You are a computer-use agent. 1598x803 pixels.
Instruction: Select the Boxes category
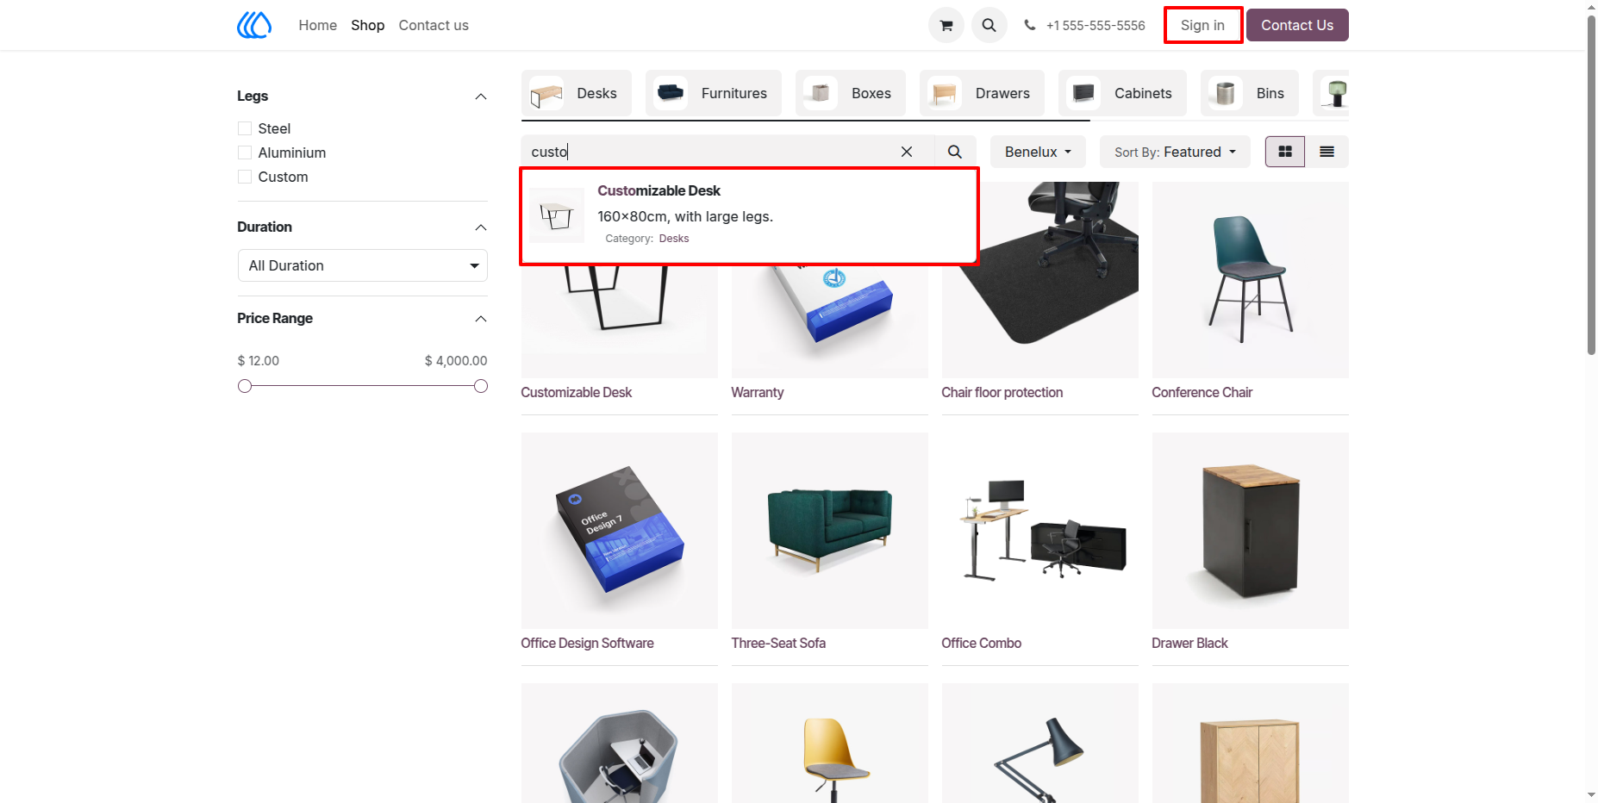click(x=850, y=93)
